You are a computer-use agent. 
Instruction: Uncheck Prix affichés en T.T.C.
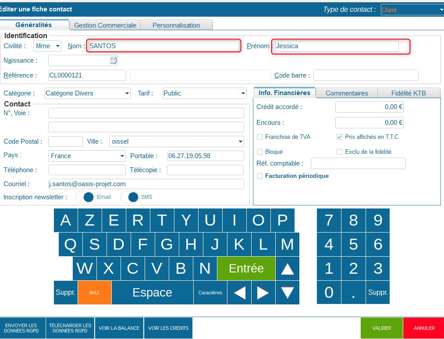click(339, 137)
